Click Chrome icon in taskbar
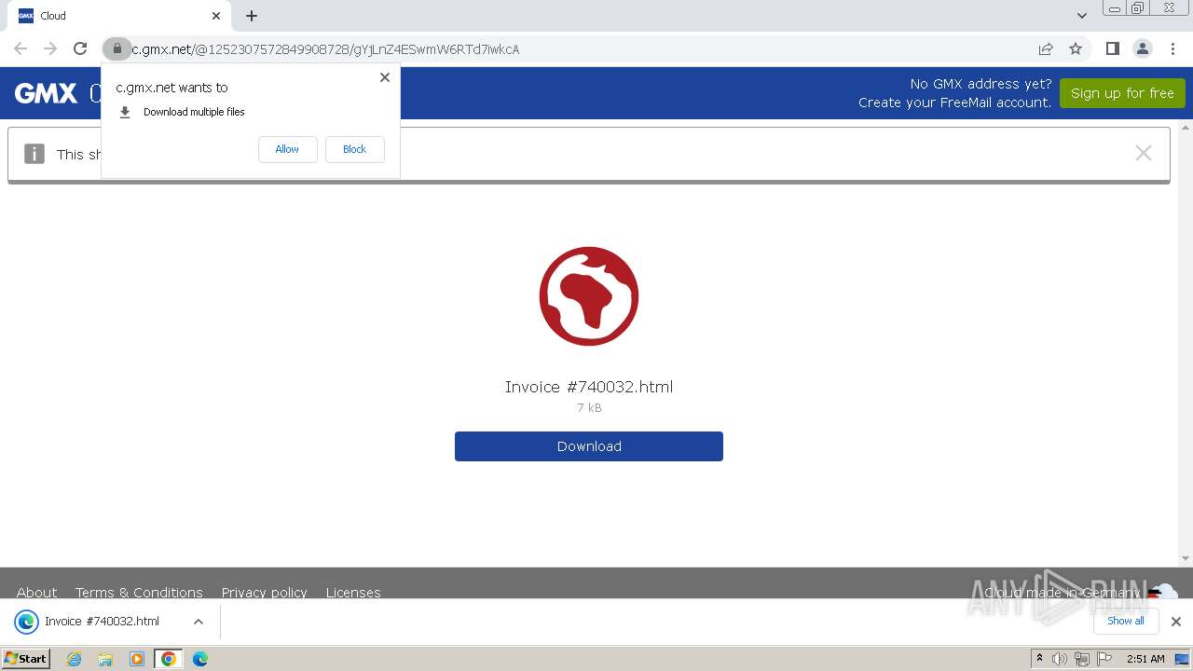The width and height of the screenshot is (1193, 671). (169, 659)
